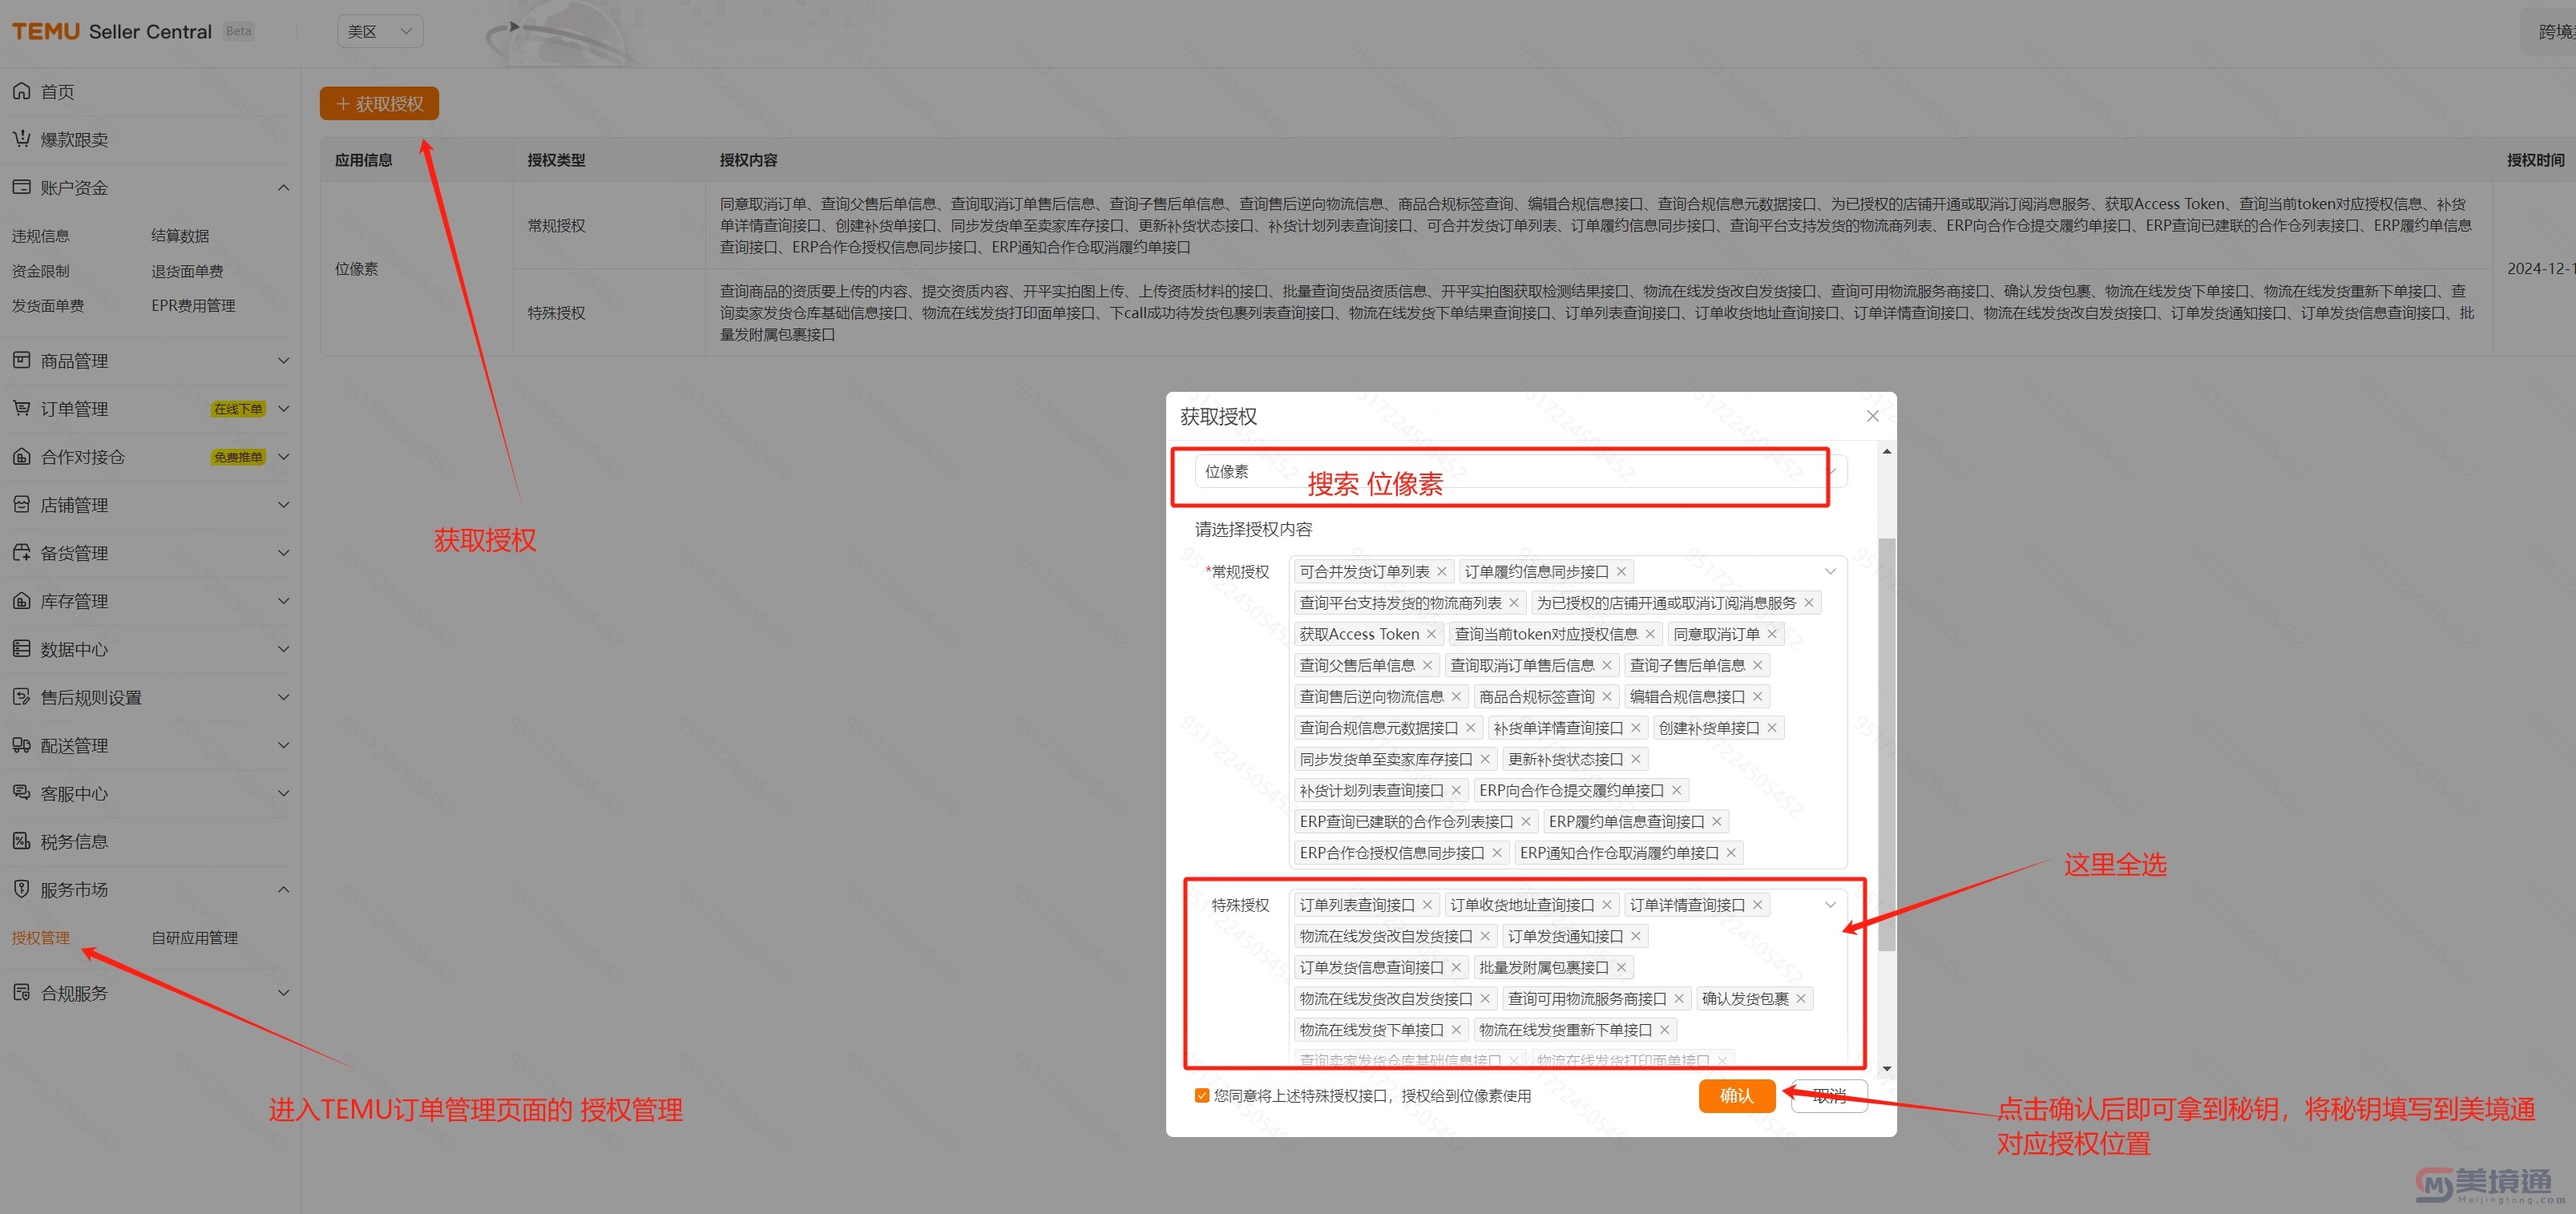
Task: Expand the 库存管理 chevron
Action: pos(283,601)
